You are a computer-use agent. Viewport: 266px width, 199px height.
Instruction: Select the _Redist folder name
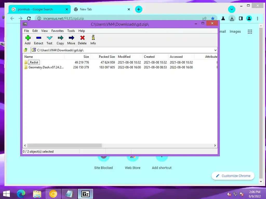(34, 62)
